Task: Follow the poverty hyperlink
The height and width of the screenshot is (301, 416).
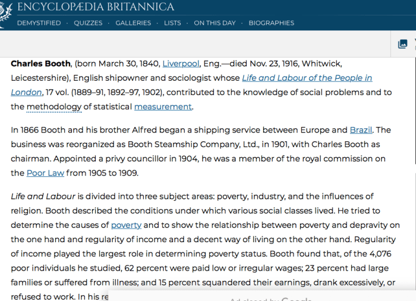Action: coord(126,225)
